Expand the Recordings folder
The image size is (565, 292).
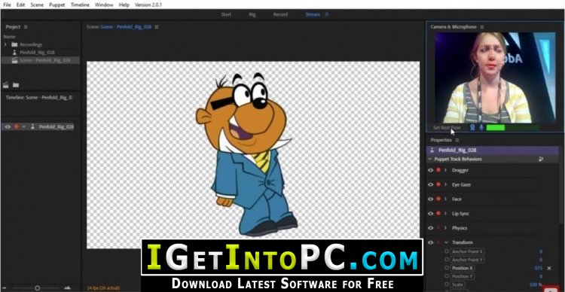click(x=5, y=44)
